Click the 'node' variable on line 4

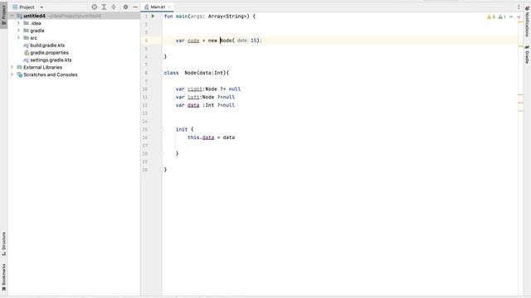point(193,41)
